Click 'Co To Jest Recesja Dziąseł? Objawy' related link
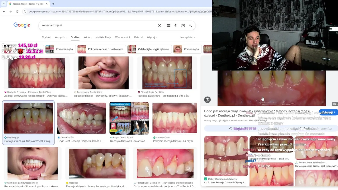338x190 pixels. pos(225,183)
